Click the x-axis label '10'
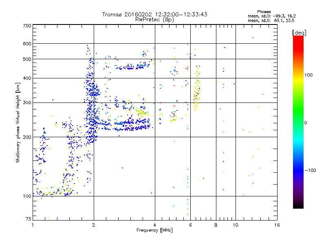 click(x=236, y=225)
